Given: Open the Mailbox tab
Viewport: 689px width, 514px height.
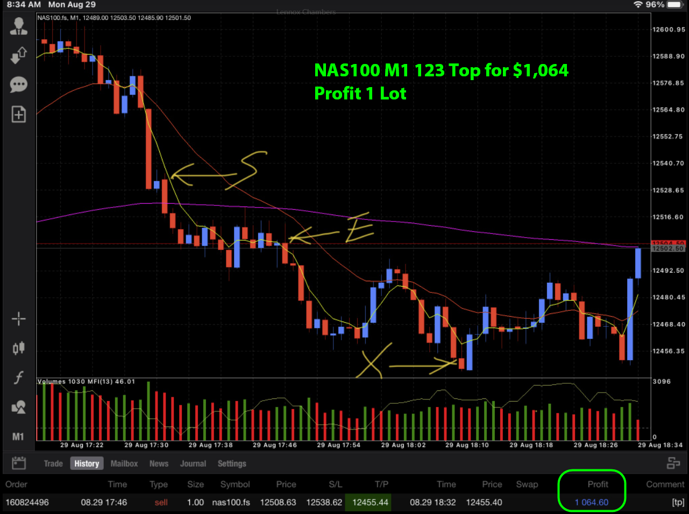Looking at the screenshot, I should coord(124,463).
